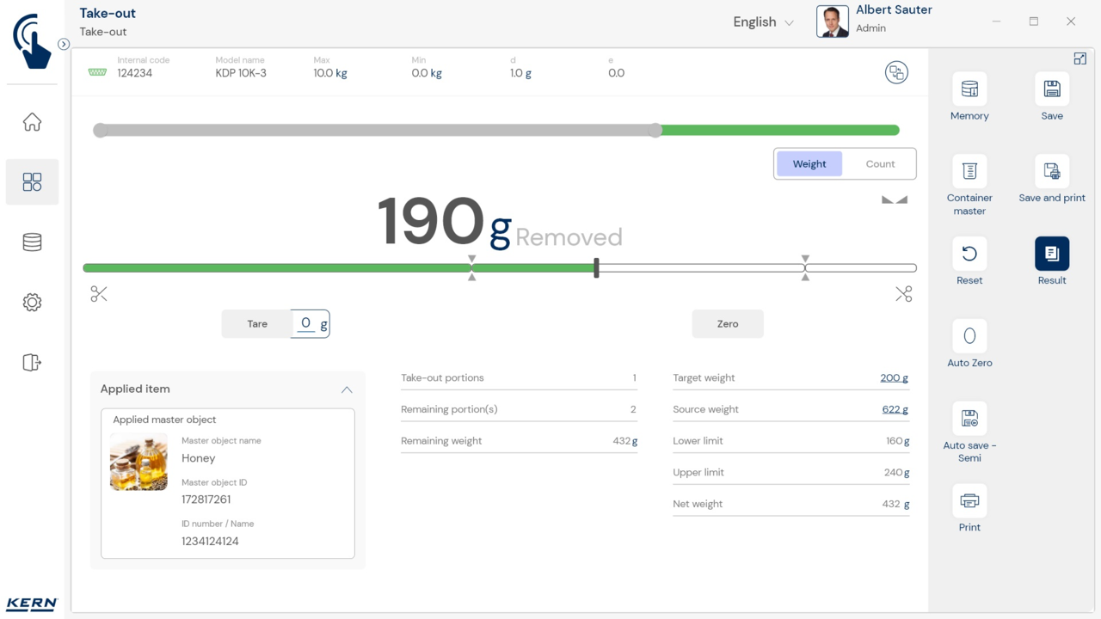
Task: Open the database sidebar icon
Action: [32, 242]
